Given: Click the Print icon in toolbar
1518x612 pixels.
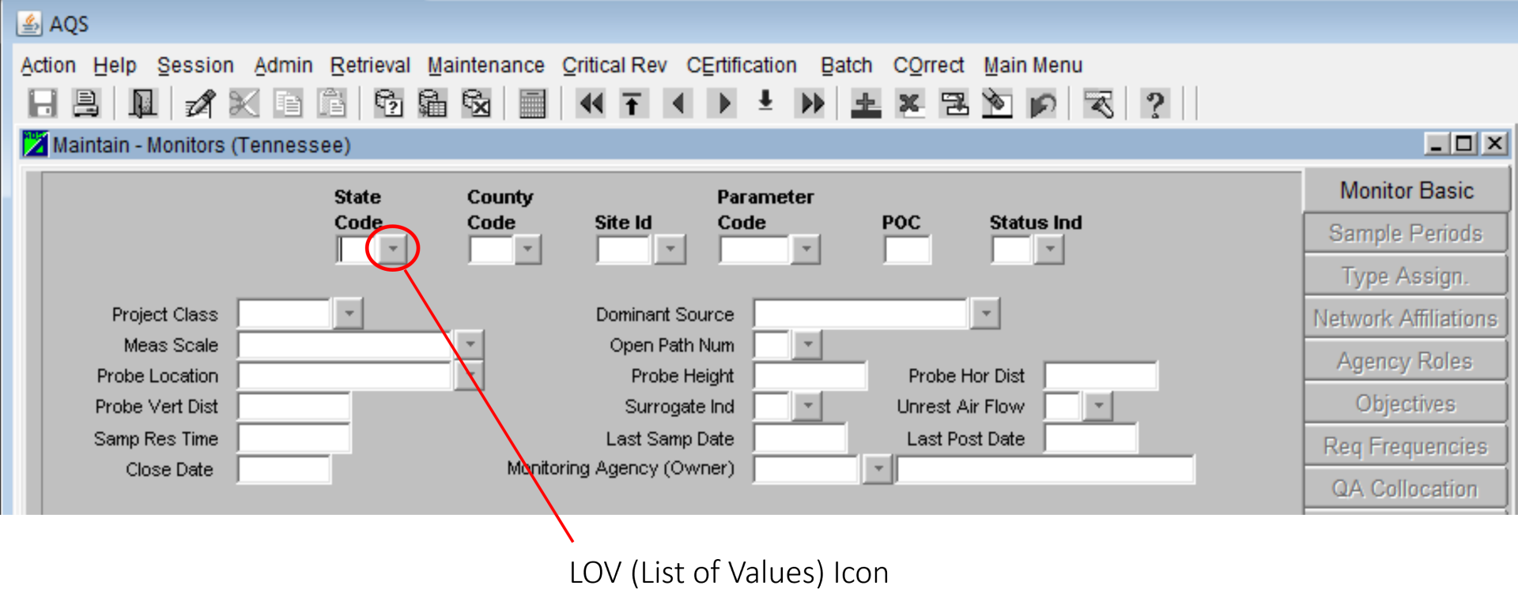Looking at the screenshot, I should click(x=85, y=103).
